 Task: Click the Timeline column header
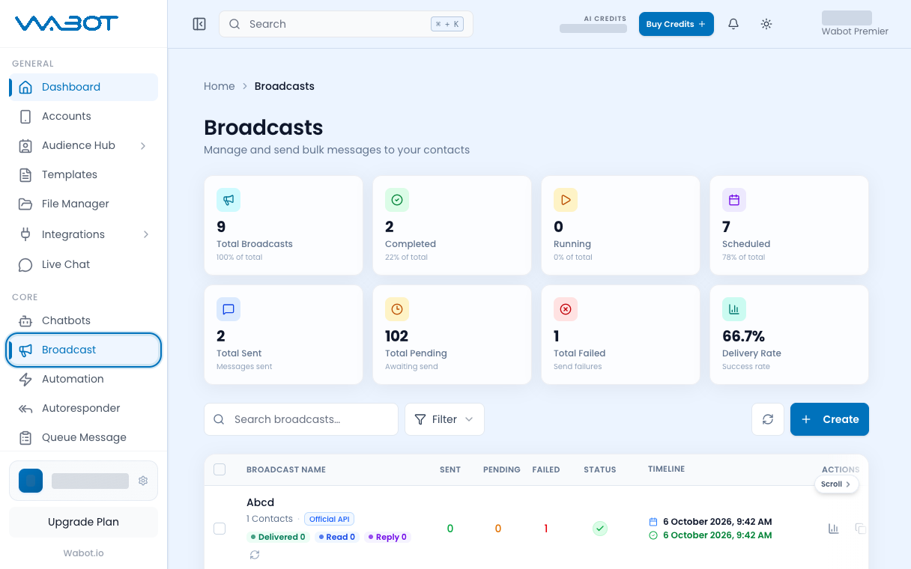tap(667, 469)
